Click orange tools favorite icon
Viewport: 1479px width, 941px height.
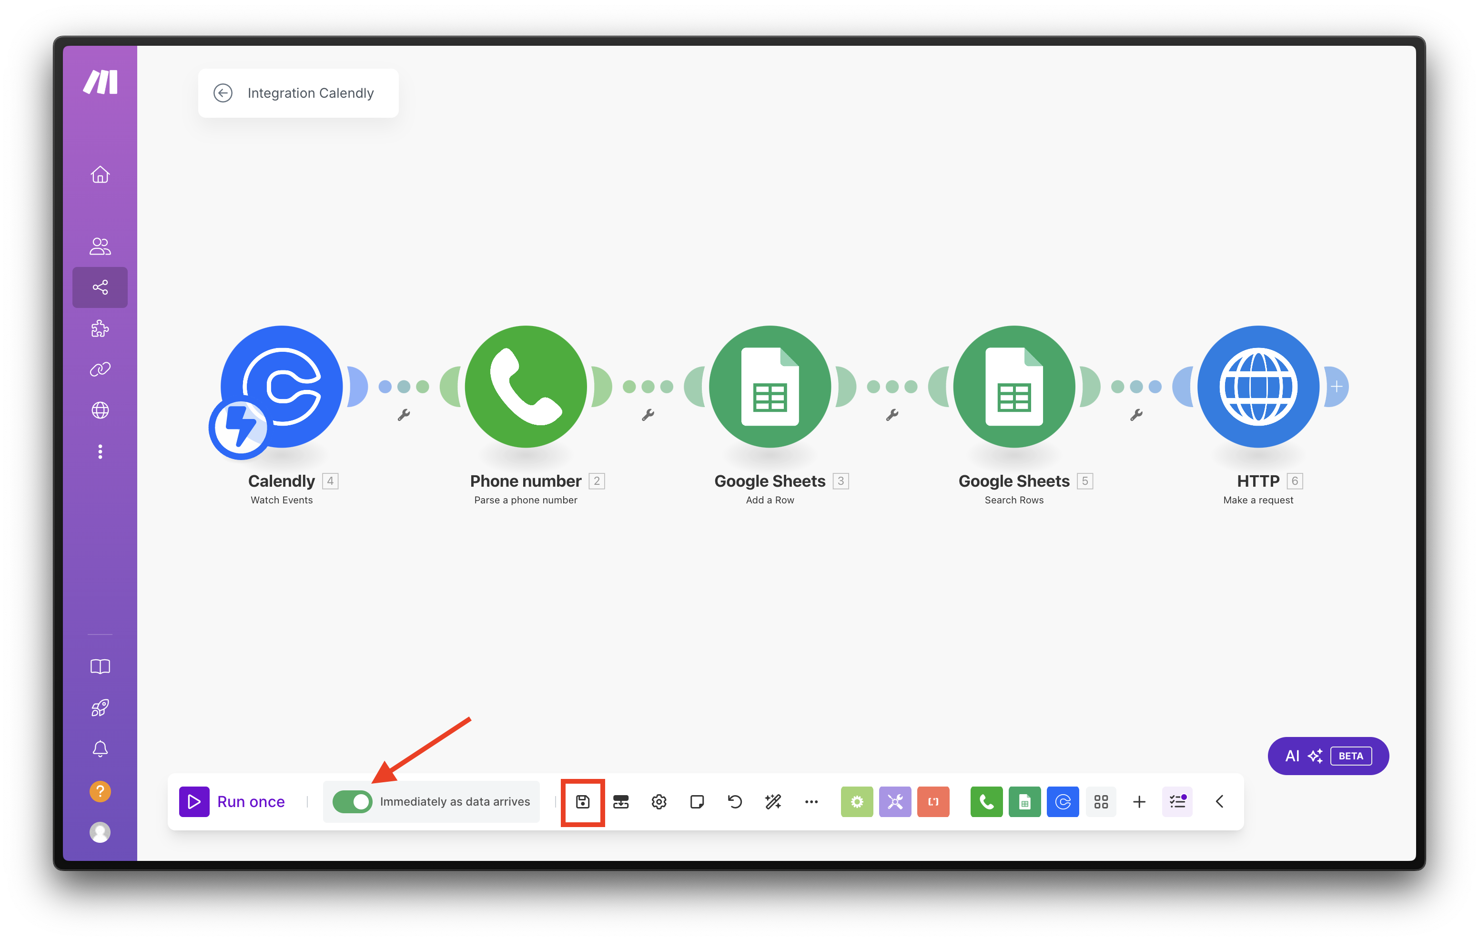pyautogui.click(x=932, y=801)
